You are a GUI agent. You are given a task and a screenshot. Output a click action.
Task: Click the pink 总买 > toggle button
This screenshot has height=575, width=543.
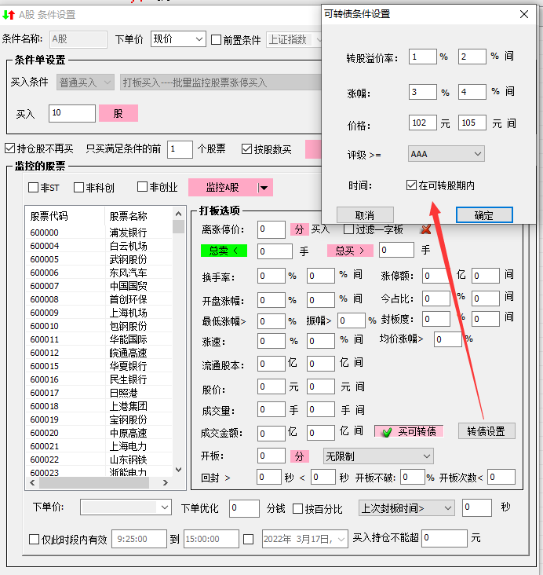(350, 251)
